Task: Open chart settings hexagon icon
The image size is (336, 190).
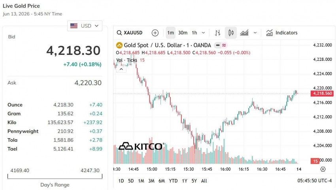Action: click(x=323, y=169)
